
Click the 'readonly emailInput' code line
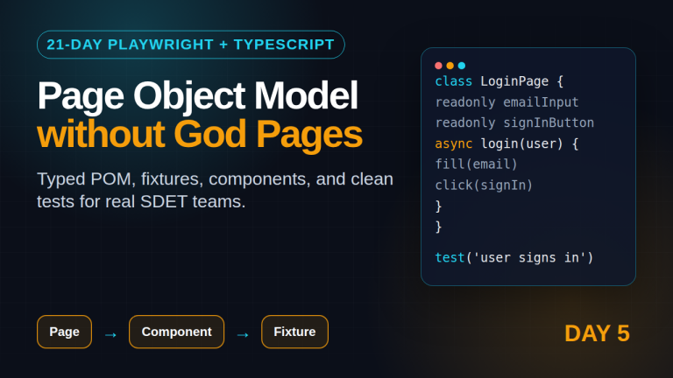coord(507,102)
